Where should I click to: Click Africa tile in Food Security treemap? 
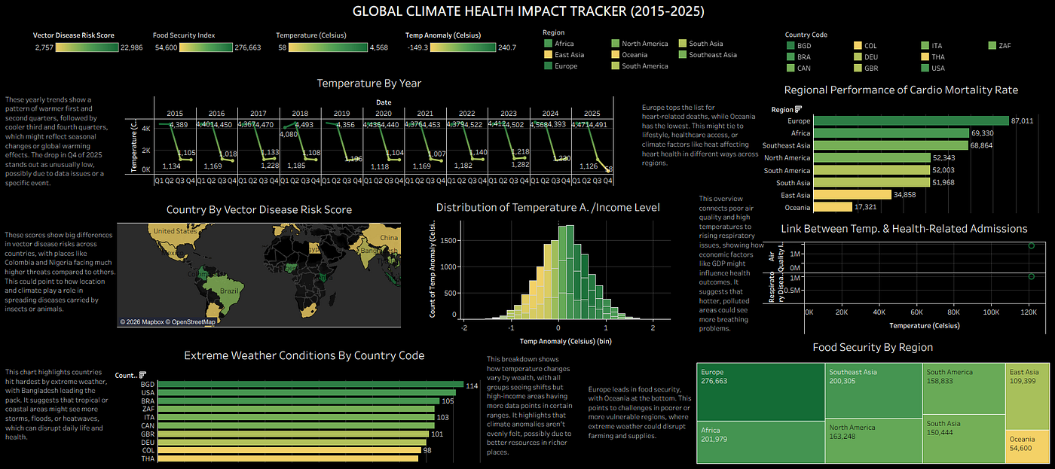tap(760, 440)
